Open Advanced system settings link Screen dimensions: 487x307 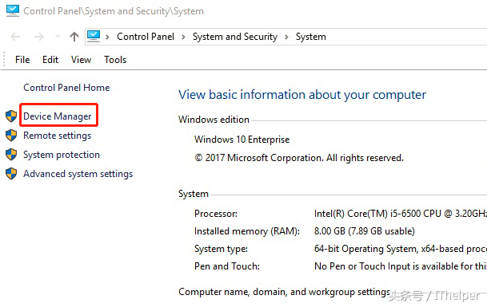tap(78, 174)
